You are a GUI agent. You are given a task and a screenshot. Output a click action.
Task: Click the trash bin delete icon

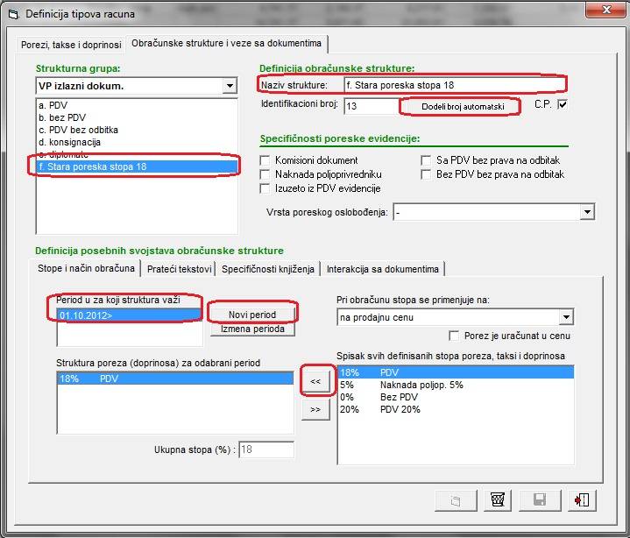point(499,500)
